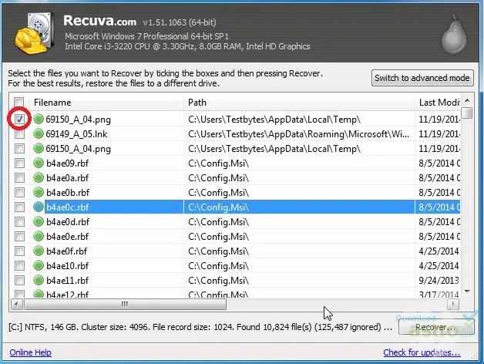Open the Check for updates link
484x364 pixels.
pyautogui.click(x=422, y=352)
